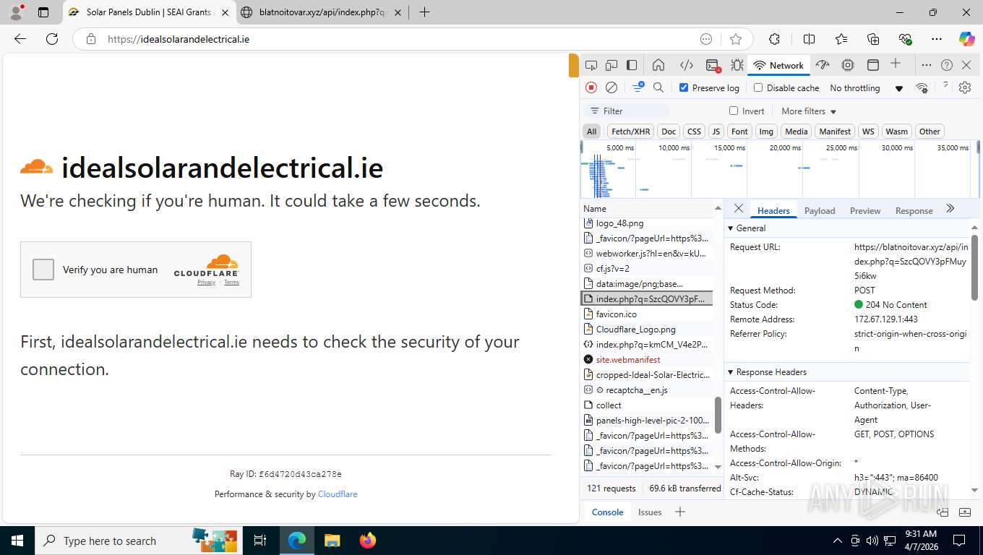Viewport: 983px width, 555px height.
Task: Open Cloudflare Privacy link in widget
Action: (x=206, y=282)
